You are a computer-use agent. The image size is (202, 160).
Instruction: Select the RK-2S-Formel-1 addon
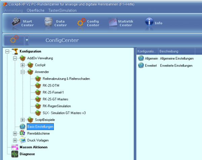pos(53,92)
